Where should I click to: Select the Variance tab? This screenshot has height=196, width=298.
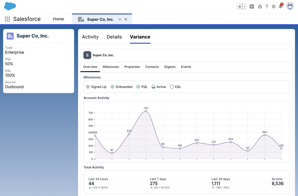point(140,37)
